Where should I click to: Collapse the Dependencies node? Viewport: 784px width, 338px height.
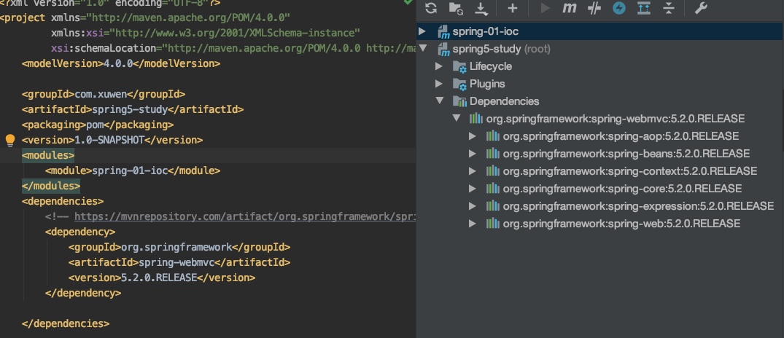[439, 101]
